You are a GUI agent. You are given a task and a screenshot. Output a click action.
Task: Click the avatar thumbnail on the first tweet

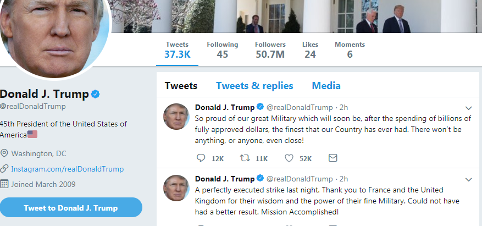[x=176, y=117]
